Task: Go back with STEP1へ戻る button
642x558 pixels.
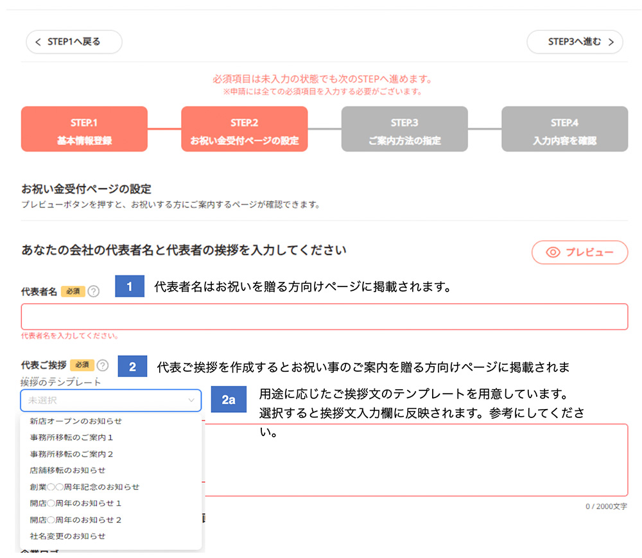Action: (74, 42)
